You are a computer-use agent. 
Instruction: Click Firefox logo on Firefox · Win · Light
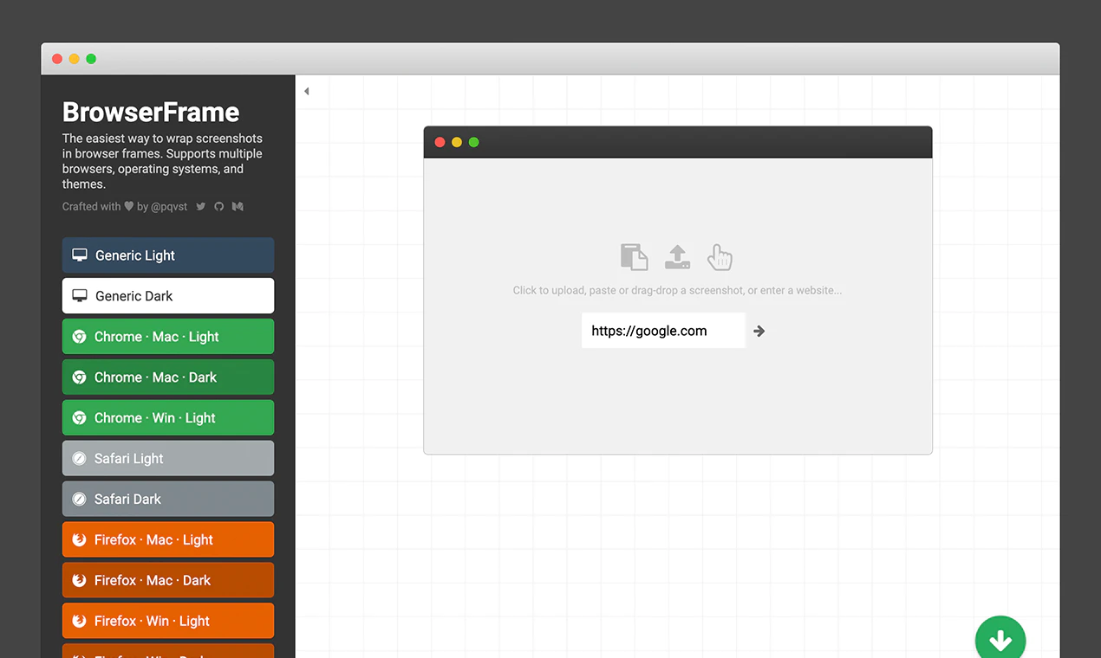tap(79, 622)
